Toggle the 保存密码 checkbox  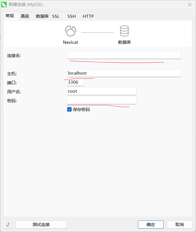69,109
